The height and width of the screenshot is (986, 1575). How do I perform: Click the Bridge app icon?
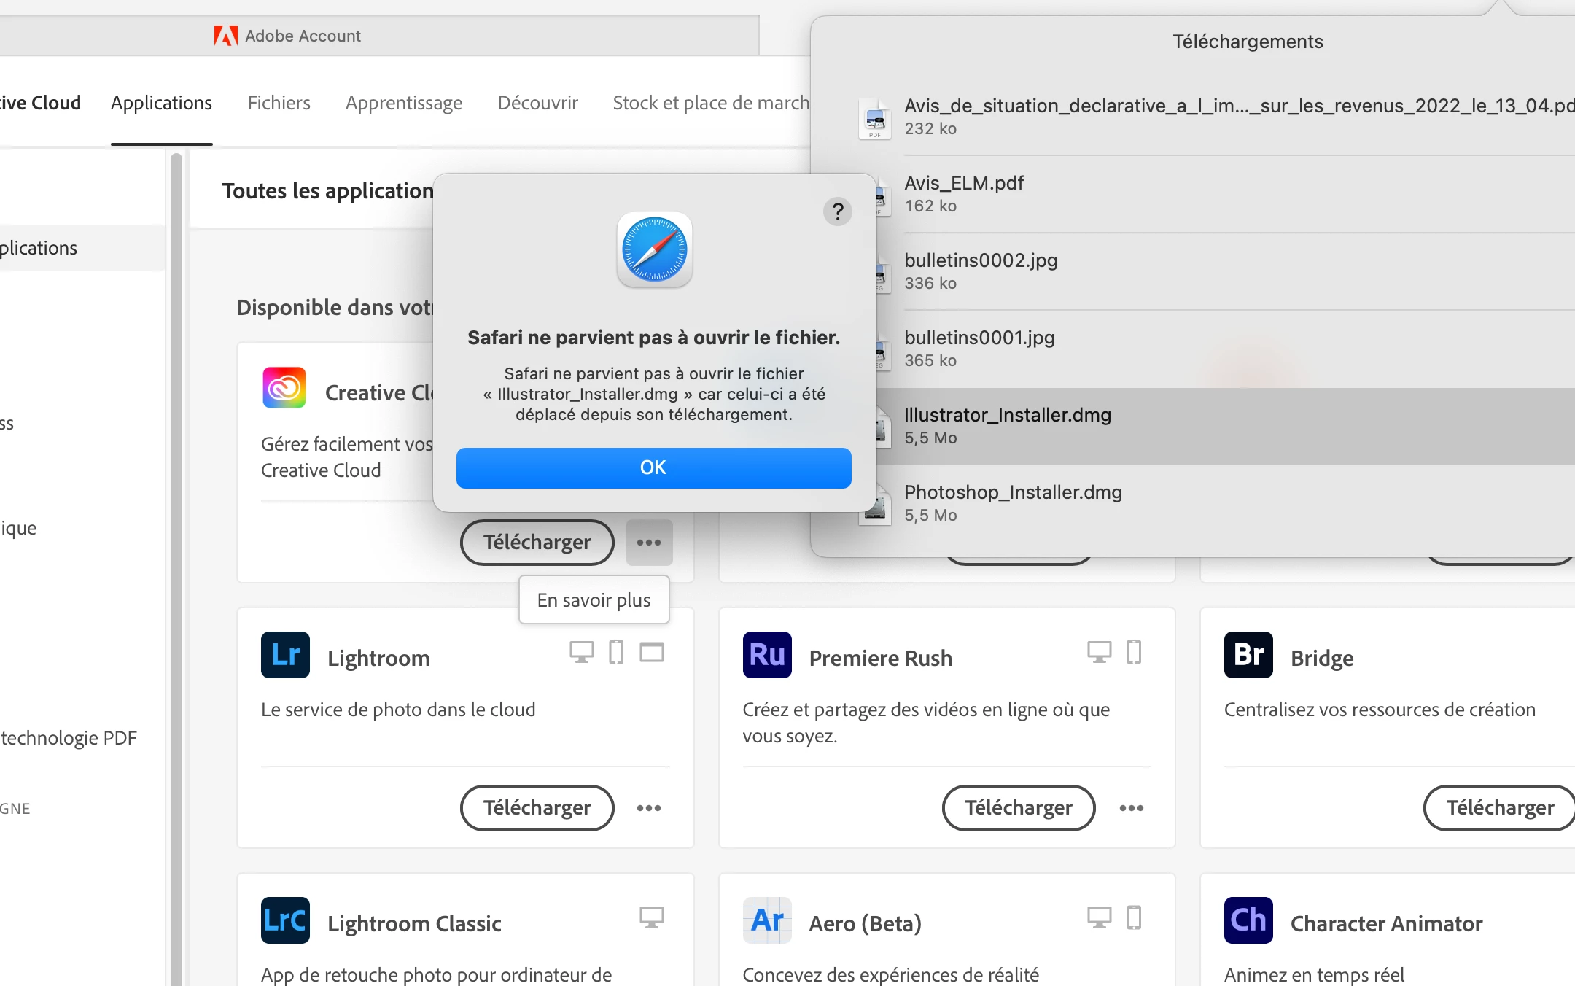tap(1248, 655)
